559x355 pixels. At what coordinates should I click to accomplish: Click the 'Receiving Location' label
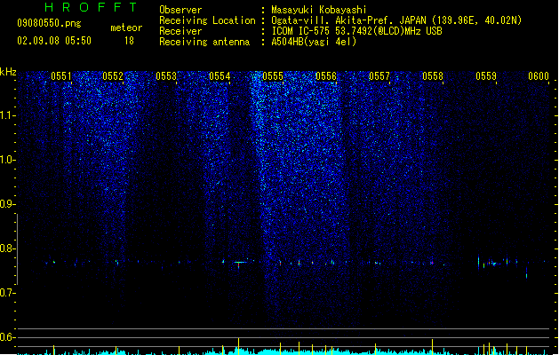(207, 20)
